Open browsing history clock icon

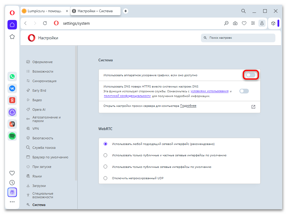[x=12, y=182]
